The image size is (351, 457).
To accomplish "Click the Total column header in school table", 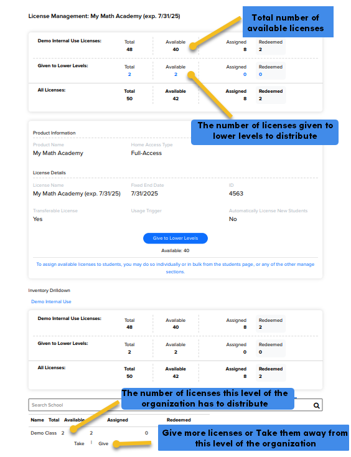I will pyautogui.click(x=54, y=420).
